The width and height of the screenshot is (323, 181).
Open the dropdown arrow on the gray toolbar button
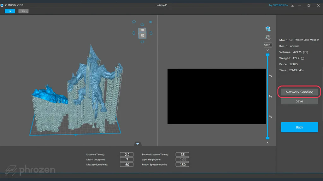click(27, 12)
